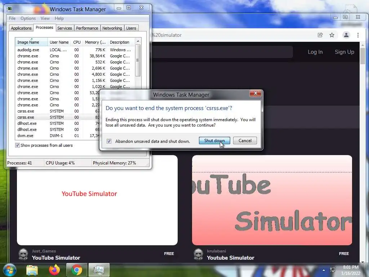Switch to the Performance tab
The height and width of the screenshot is (277, 369).
click(87, 28)
